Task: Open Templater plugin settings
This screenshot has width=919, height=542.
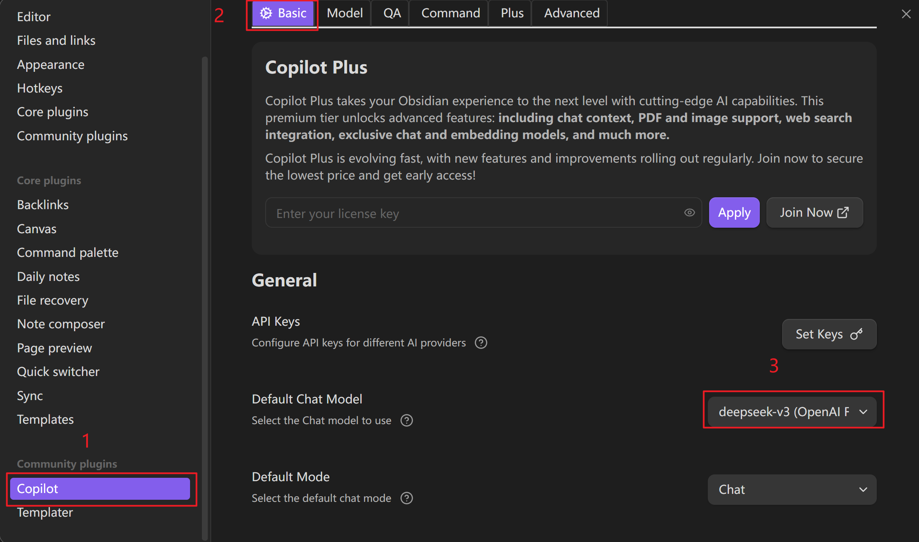Action: click(x=45, y=512)
